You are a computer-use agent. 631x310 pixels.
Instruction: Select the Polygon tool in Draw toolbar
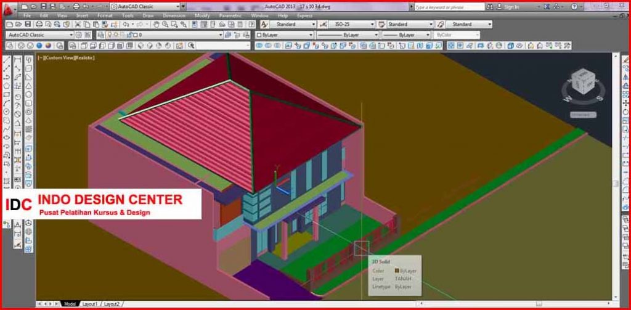pyautogui.click(x=6, y=85)
